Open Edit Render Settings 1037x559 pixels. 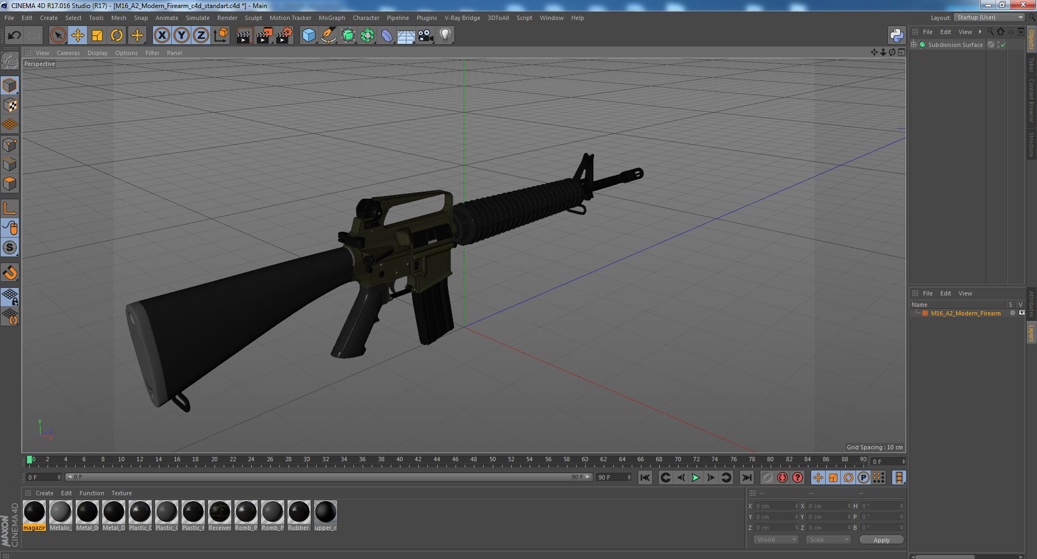(x=284, y=36)
